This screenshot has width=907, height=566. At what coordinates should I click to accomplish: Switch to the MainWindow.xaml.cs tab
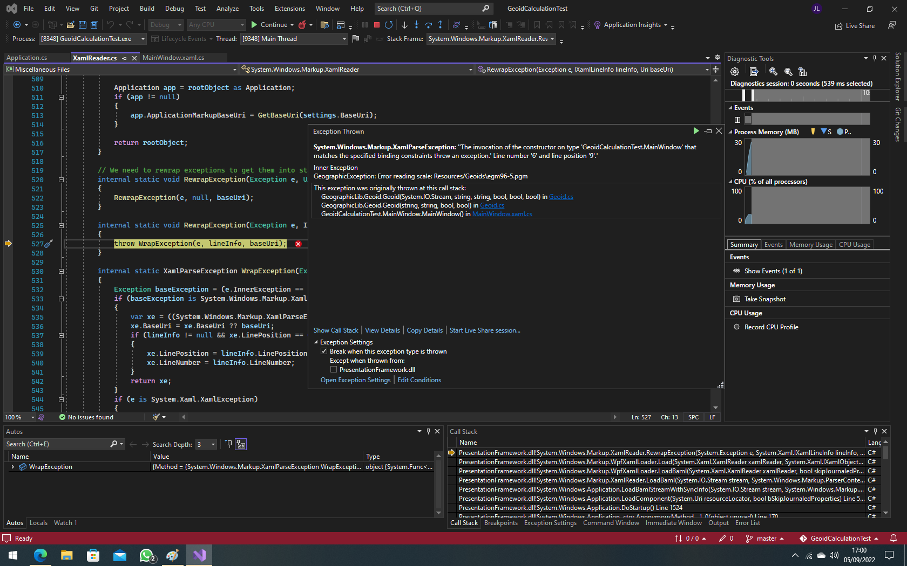point(173,58)
